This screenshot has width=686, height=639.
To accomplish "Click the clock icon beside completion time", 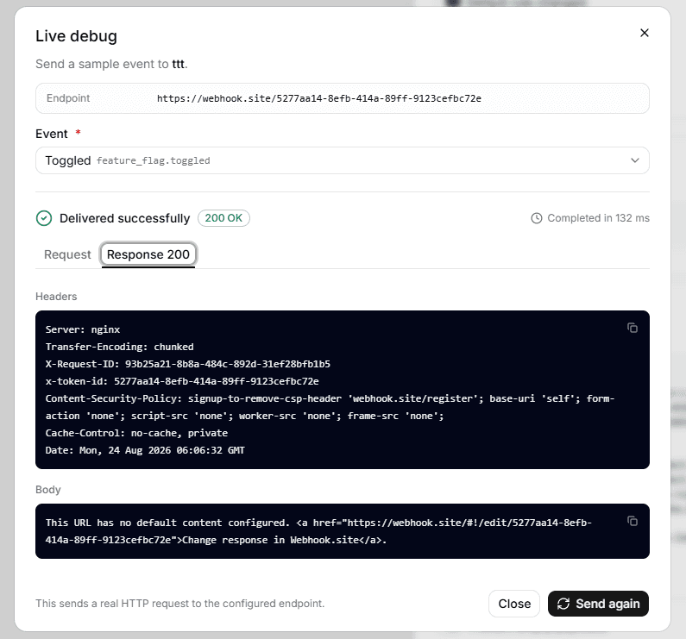I will pyautogui.click(x=537, y=218).
